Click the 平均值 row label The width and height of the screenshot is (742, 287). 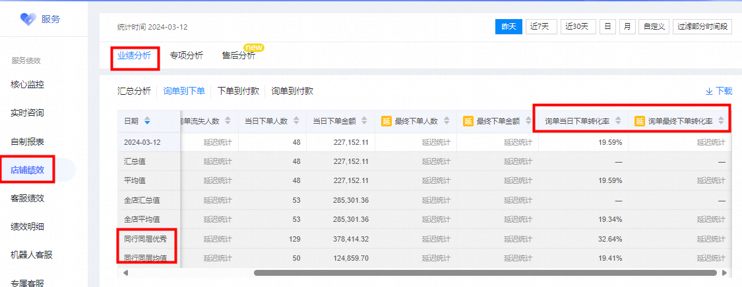[135, 181]
